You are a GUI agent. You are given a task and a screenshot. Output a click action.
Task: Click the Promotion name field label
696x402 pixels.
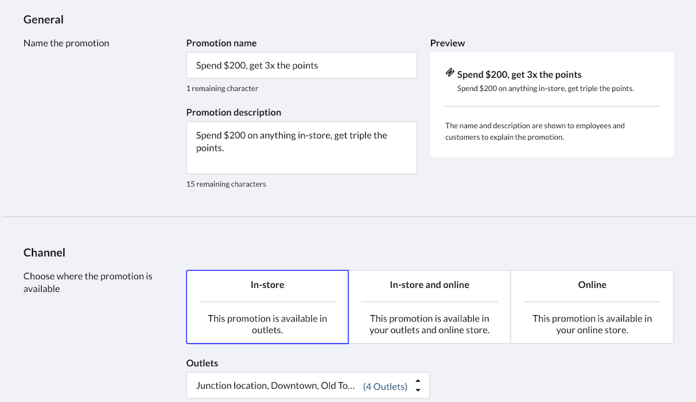coord(221,43)
